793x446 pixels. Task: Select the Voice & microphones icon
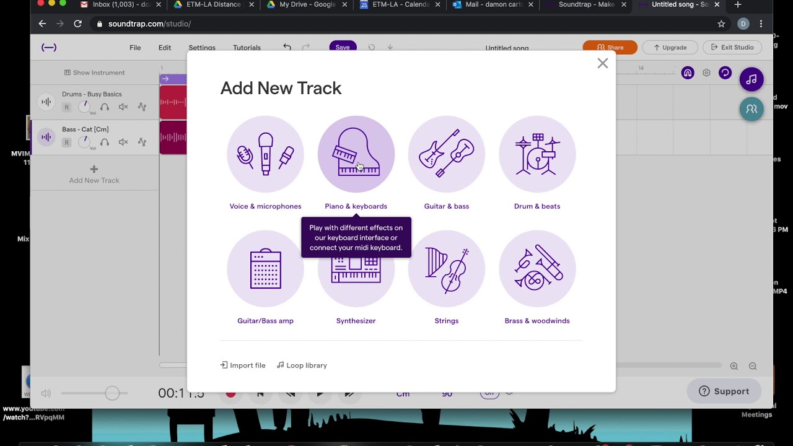click(265, 154)
